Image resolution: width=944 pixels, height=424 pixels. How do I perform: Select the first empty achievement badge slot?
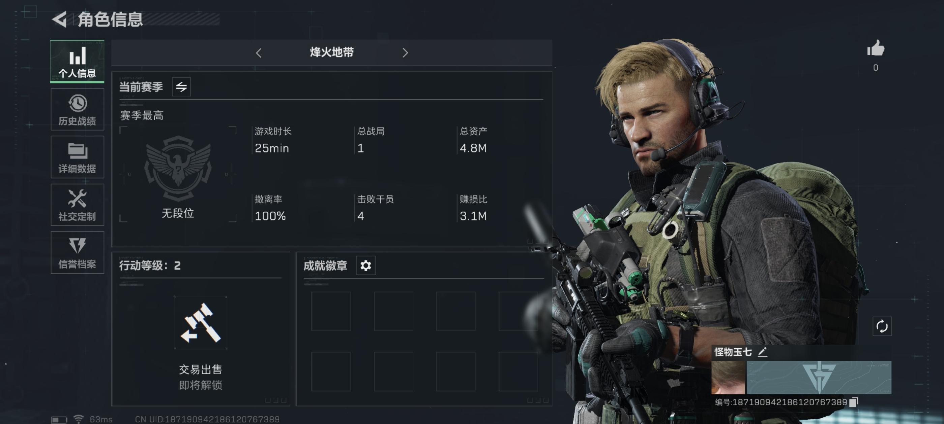[331, 311]
